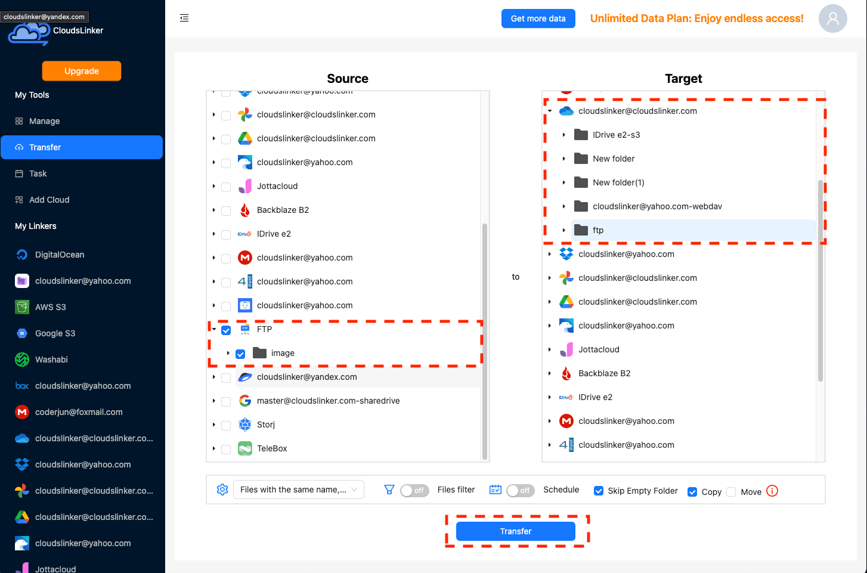
Task: Enable the Move checkbox
Action: [x=731, y=492]
